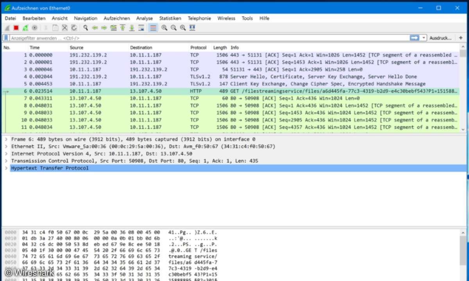The image size is (469, 281).
Task: Open the Aufzeichnen menu
Action: pos(117,18)
